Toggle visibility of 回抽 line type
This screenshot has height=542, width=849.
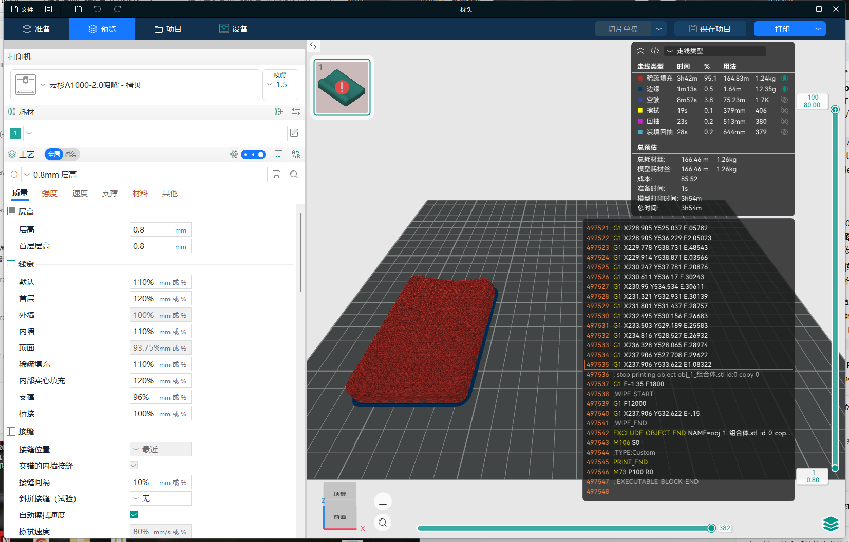[784, 122]
